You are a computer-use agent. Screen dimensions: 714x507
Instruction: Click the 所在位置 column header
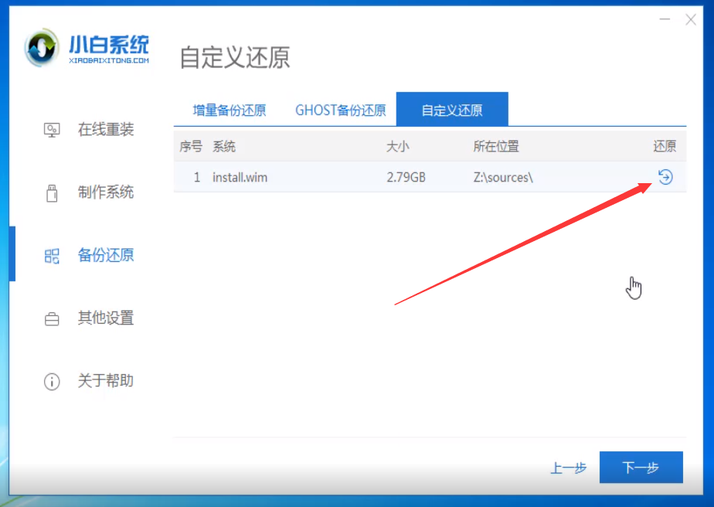[496, 146]
